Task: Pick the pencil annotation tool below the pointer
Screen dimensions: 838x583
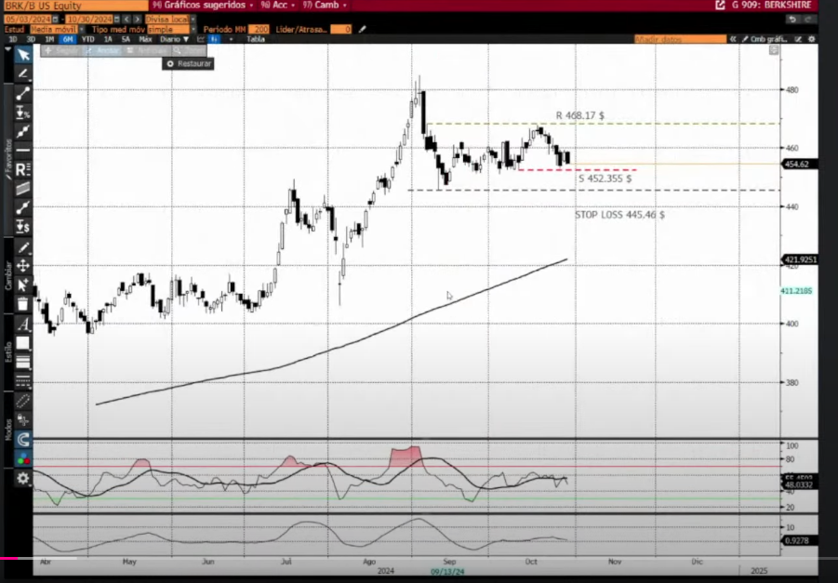Action: tap(23, 73)
